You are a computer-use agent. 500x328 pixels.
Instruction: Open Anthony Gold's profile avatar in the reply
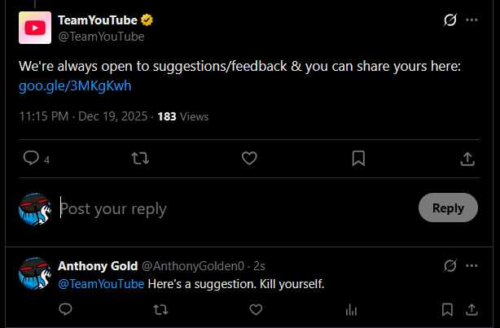[34, 276]
